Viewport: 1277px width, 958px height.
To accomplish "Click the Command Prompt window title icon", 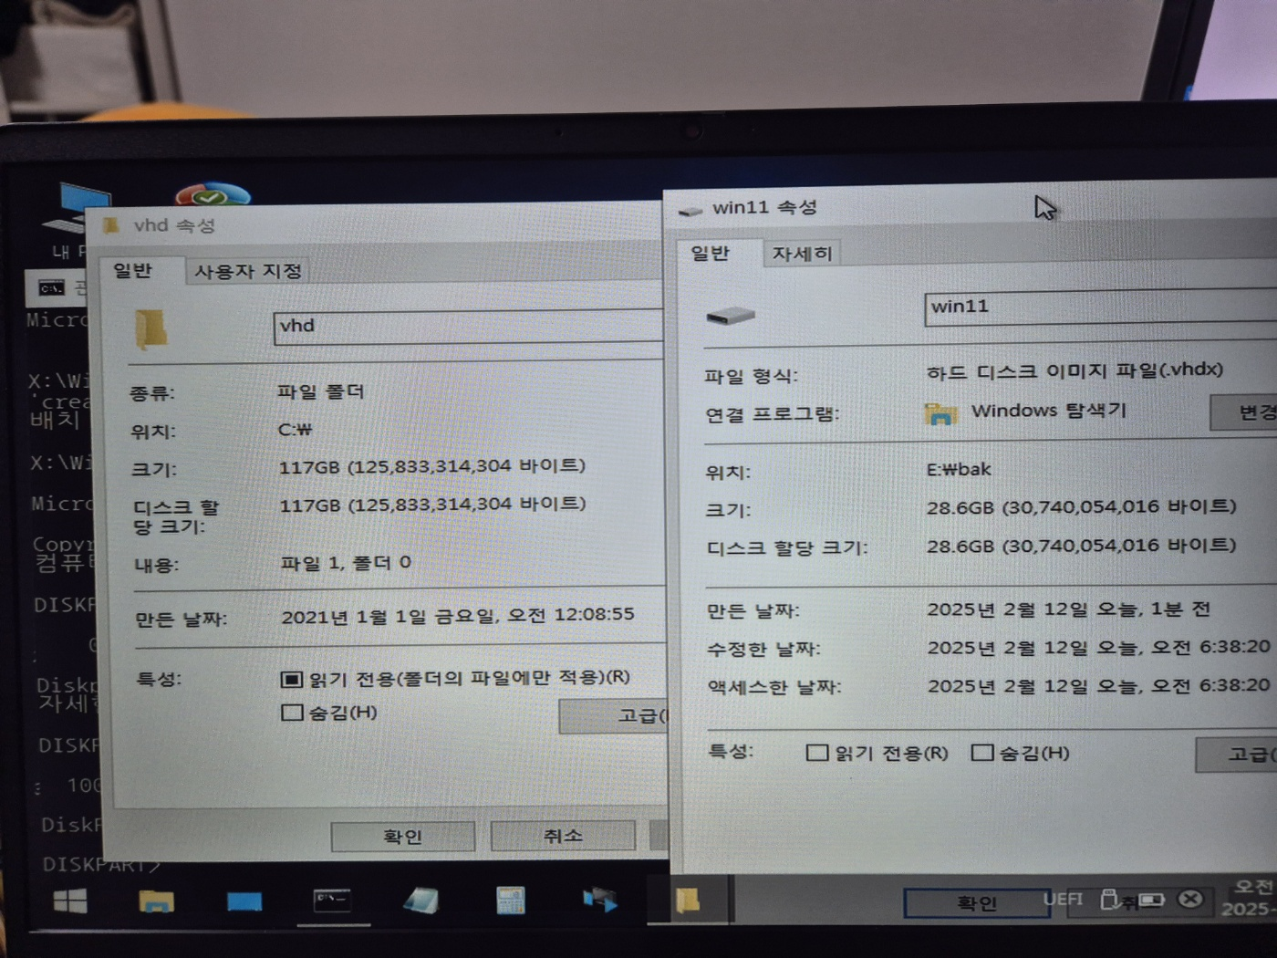I will (50, 288).
